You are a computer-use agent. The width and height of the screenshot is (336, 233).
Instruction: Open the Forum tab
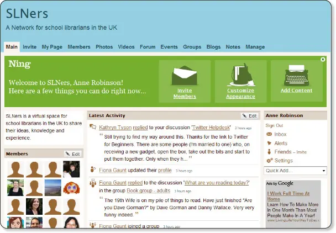(148, 47)
